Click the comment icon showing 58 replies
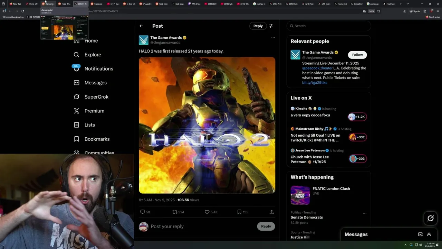 pos(142,212)
